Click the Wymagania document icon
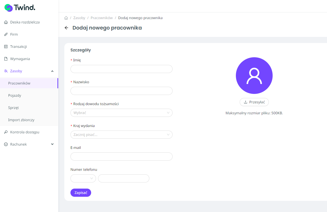Screen dimensions: 327x212 [x=6, y=59]
